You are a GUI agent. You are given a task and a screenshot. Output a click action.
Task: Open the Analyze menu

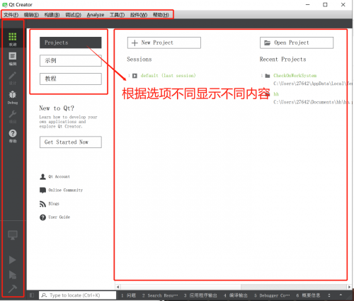point(96,15)
